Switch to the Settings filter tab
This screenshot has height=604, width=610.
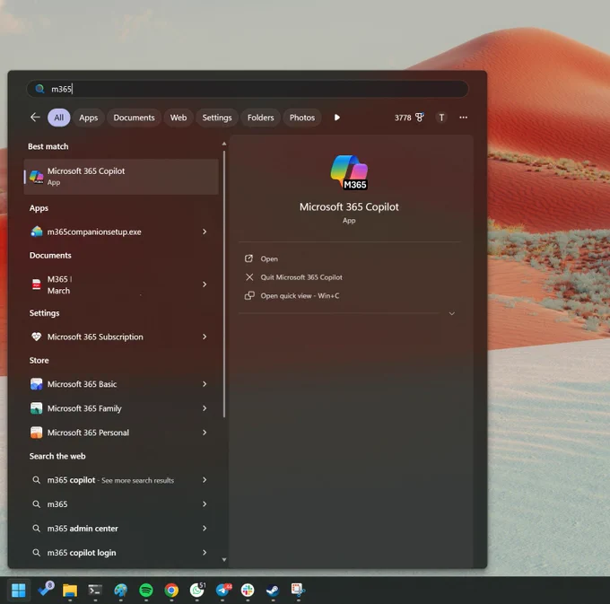pos(217,118)
